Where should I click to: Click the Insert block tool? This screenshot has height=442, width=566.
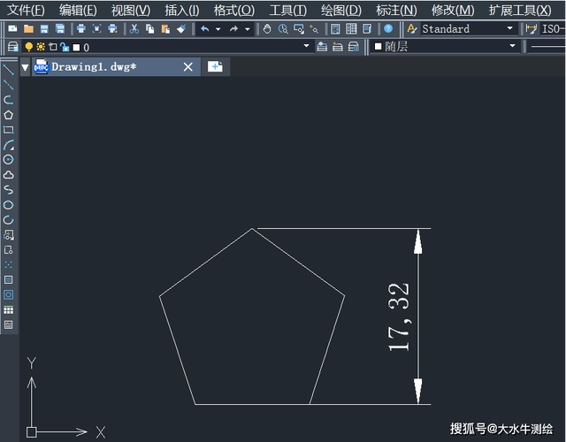tap(8, 235)
